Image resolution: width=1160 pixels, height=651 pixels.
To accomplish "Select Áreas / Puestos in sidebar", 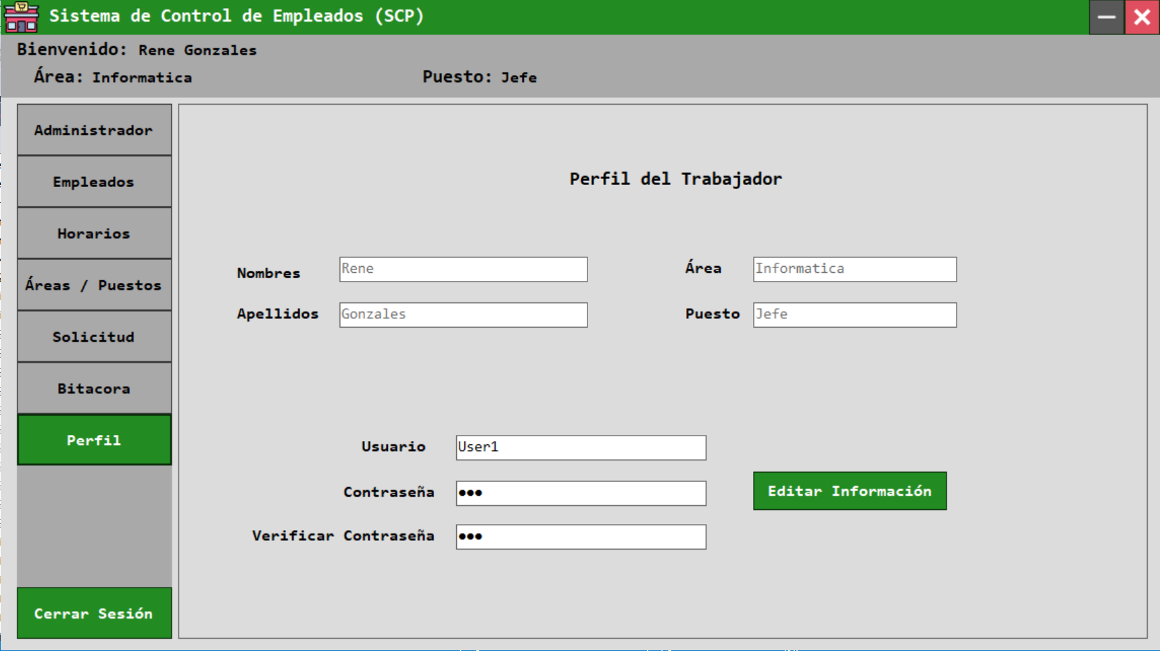I will tap(94, 285).
